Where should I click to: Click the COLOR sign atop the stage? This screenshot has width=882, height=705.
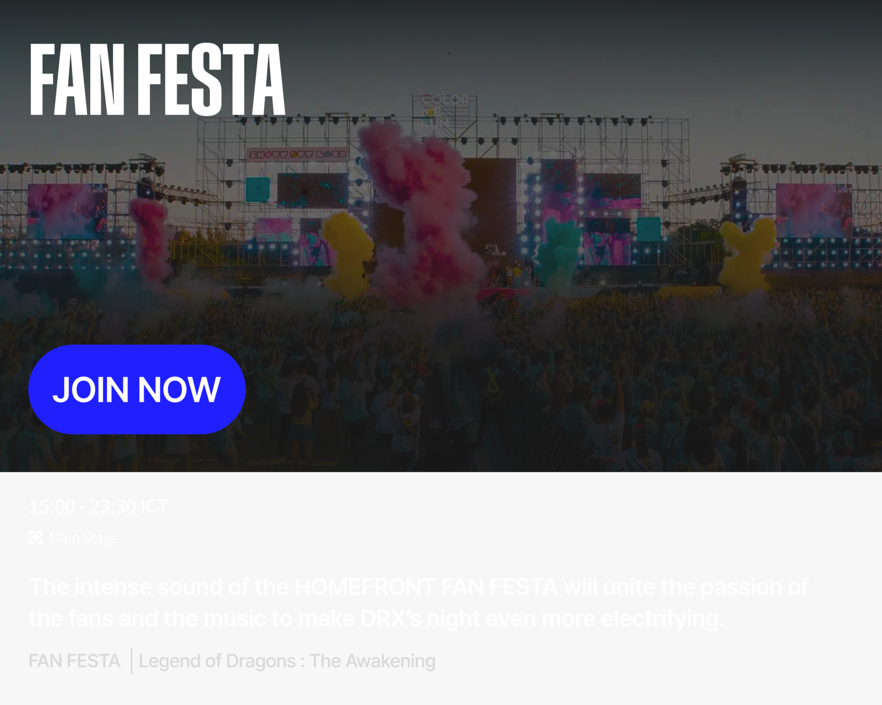coord(445,100)
